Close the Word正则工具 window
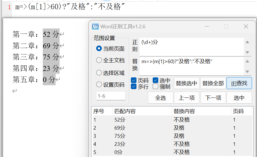 click(x=246, y=26)
